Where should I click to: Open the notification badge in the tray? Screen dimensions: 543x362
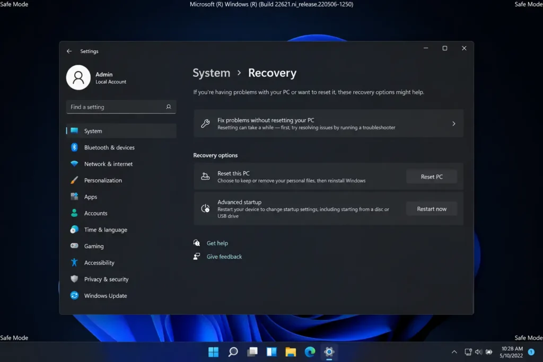(x=531, y=352)
